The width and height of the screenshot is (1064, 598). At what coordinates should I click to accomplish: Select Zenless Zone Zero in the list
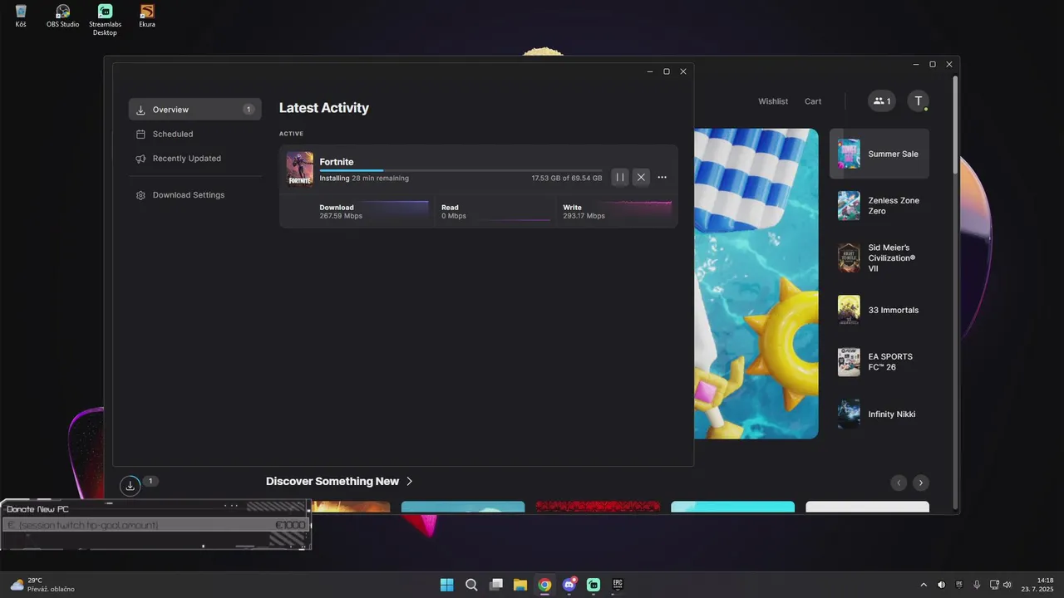[x=879, y=206]
